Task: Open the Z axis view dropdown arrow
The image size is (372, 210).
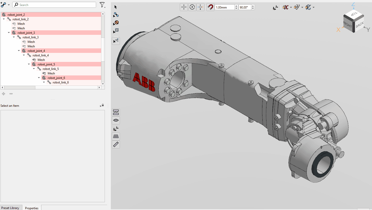Action: (314, 8)
